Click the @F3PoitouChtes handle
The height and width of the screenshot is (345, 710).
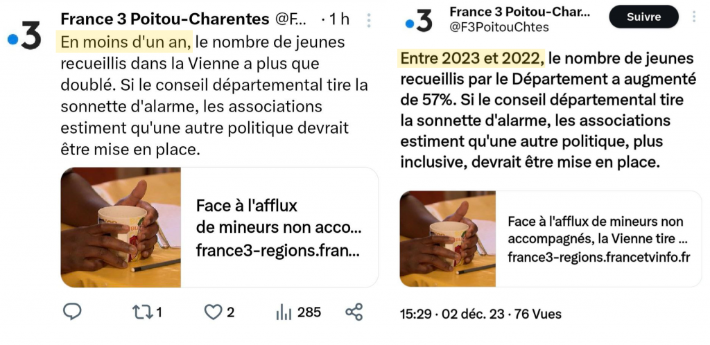tap(499, 28)
